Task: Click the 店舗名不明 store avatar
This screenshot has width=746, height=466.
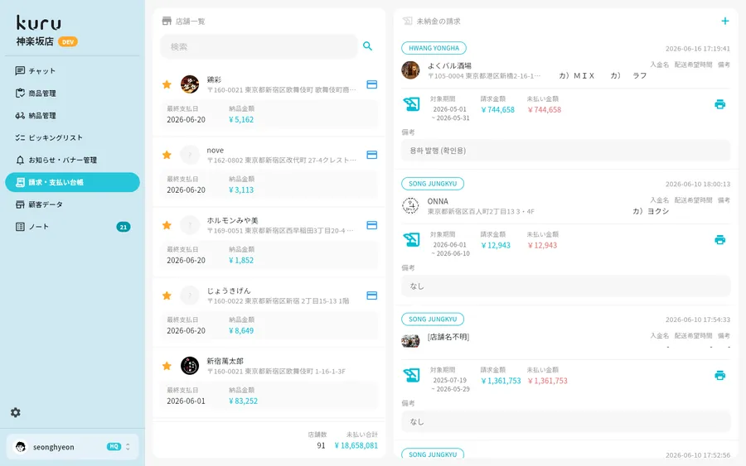Action: (410, 341)
